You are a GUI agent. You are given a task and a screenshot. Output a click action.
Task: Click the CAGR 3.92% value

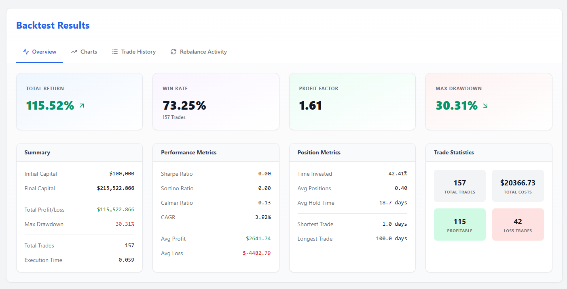click(263, 217)
